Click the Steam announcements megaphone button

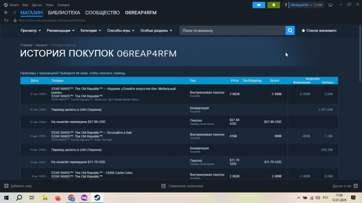click(x=259, y=5)
